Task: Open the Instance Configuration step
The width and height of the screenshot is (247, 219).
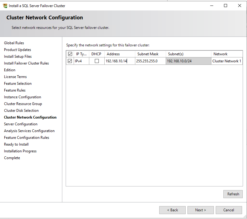Action: pos(22,97)
